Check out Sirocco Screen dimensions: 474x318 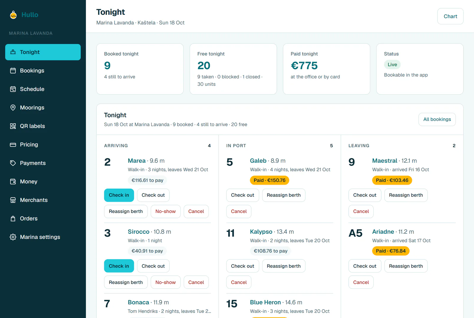pos(153,266)
